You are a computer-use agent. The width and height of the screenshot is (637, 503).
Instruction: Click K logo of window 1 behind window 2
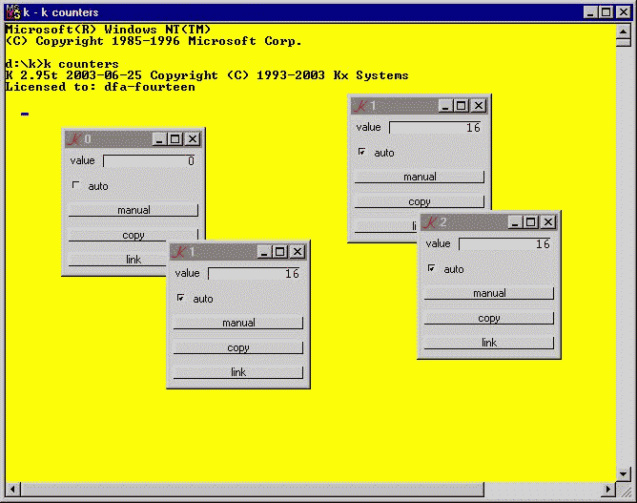[x=360, y=106]
